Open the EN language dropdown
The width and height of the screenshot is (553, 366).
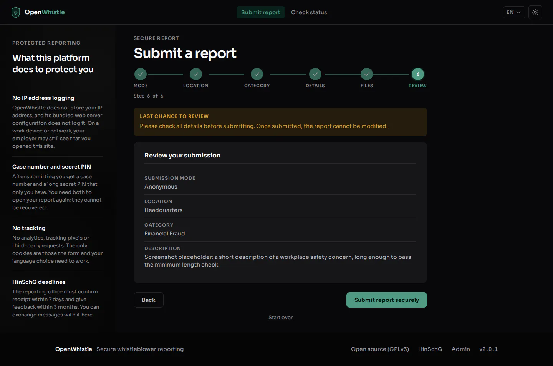click(x=514, y=12)
